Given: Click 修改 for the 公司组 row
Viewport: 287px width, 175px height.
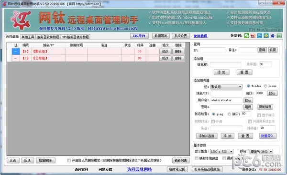Looking at the screenshot, I should pos(166,58).
